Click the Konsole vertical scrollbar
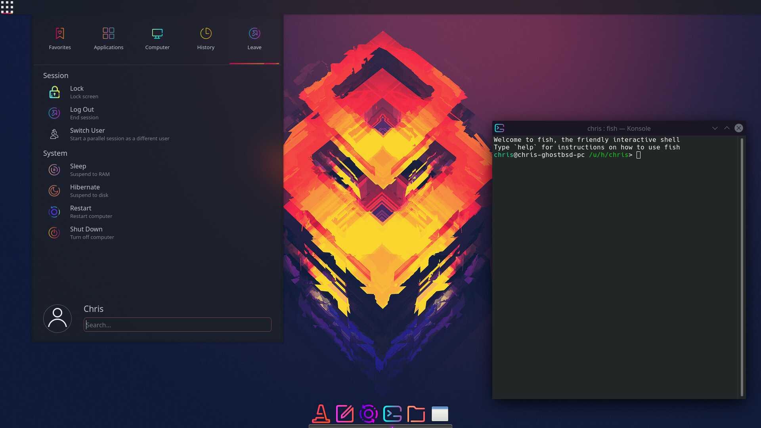Viewport: 761px width, 428px height. pos(742,267)
